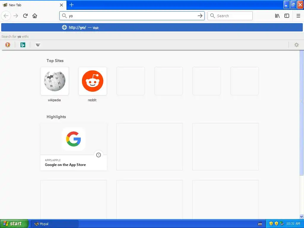Click the Top Sites heading
Image resolution: width=304 pixels, height=228 pixels.
(55, 61)
